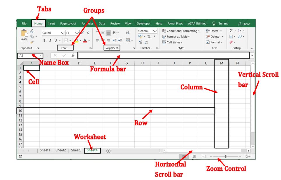
Task: Apply underline formatting
Action: [x=55, y=40]
